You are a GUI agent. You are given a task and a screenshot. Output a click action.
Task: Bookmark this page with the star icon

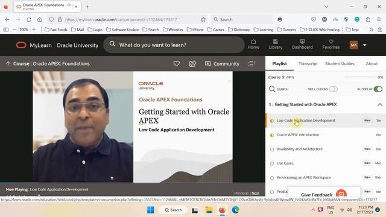point(203,19)
